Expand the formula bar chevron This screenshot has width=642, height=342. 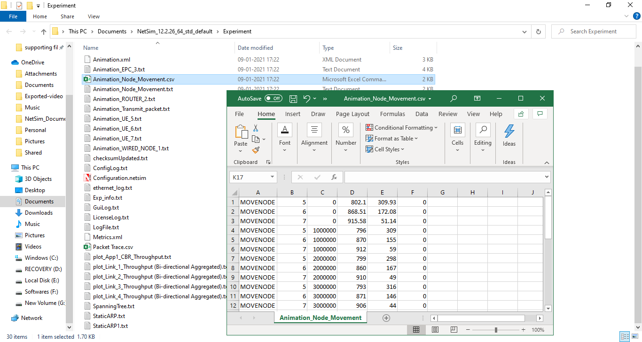coord(547,177)
